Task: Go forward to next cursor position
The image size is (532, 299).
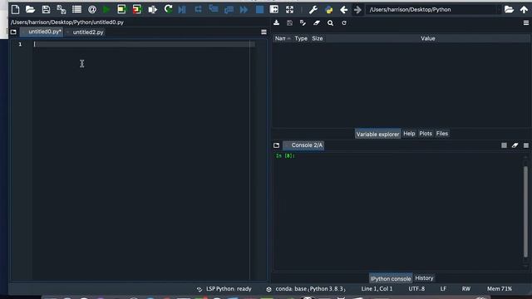Action: (357, 9)
